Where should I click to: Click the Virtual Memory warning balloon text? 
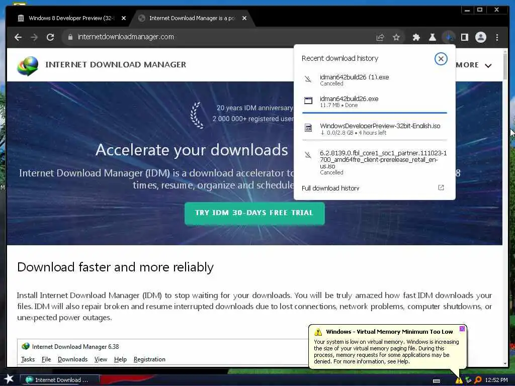386,351
